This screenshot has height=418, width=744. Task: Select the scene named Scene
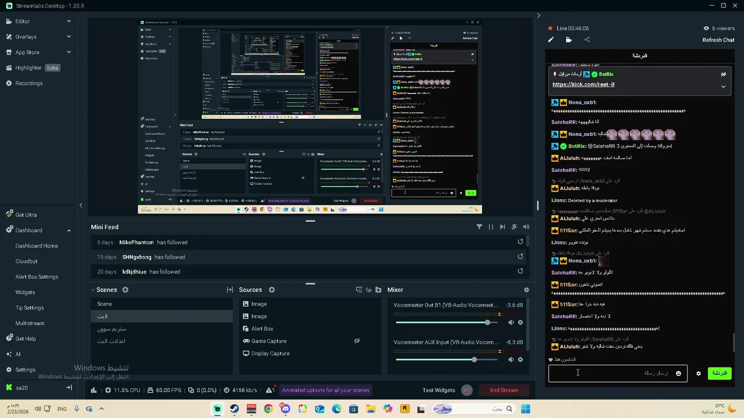click(162, 304)
